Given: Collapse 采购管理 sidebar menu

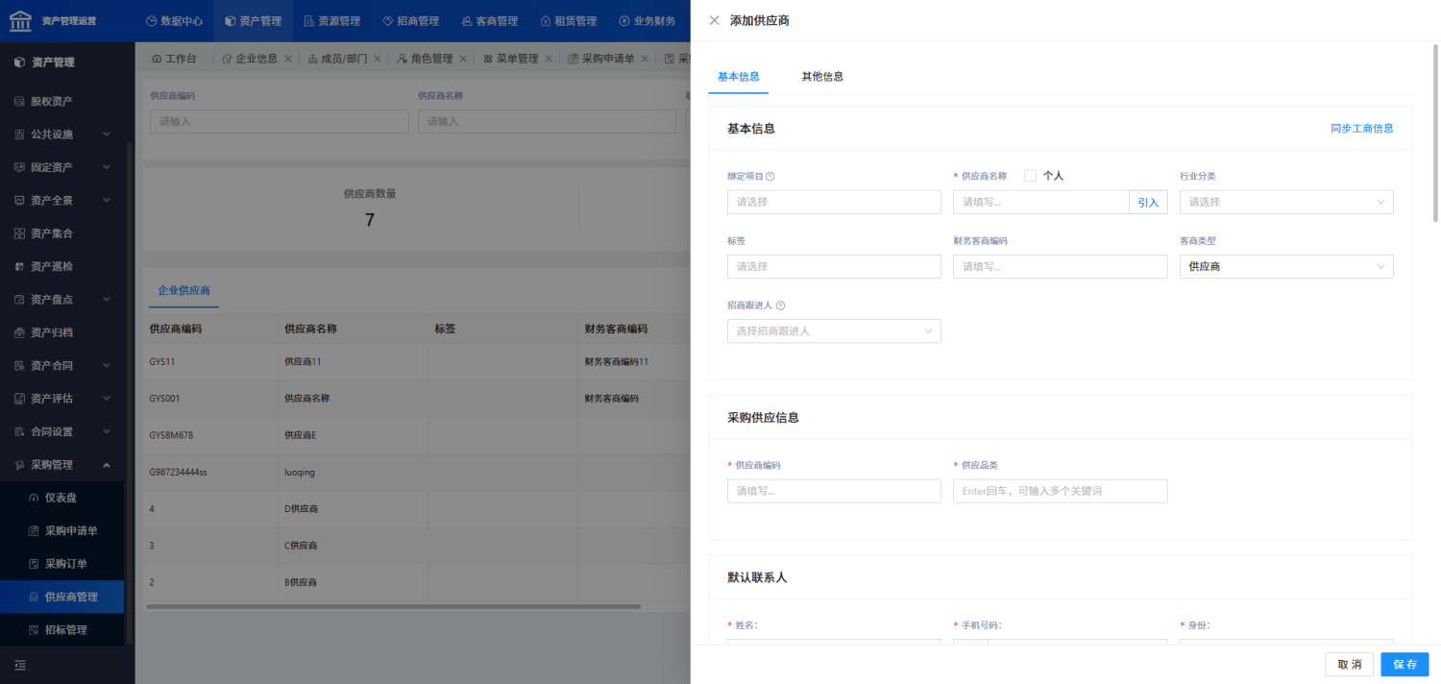Looking at the screenshot, I should pos(62,465).
